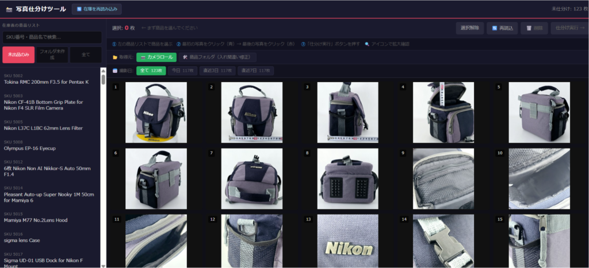Click photo 1 of Nikon bag front

point(156,112)
